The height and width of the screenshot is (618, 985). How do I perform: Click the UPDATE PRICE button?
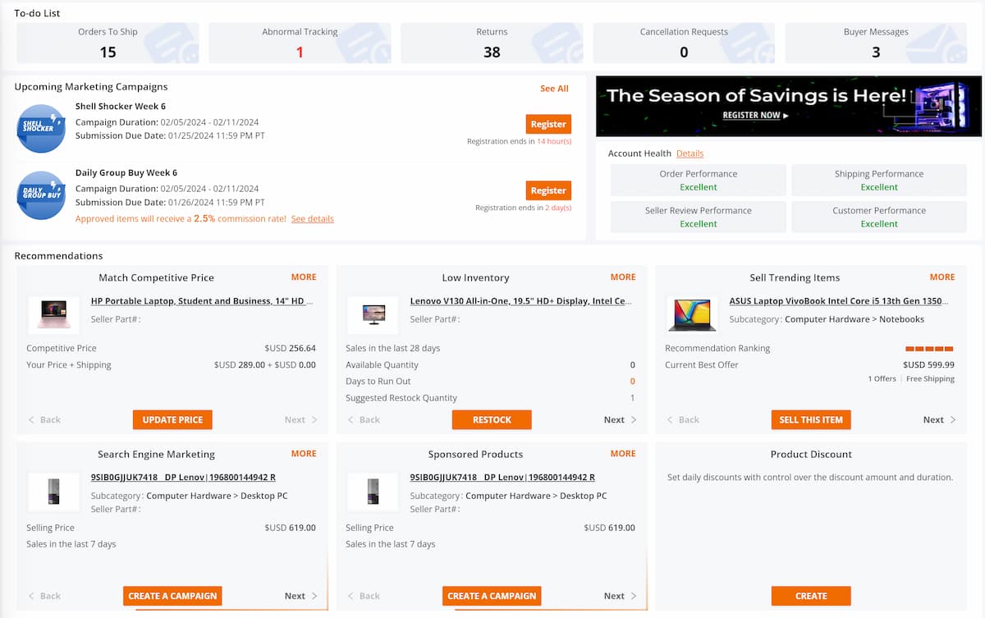[x=172, y=419]
